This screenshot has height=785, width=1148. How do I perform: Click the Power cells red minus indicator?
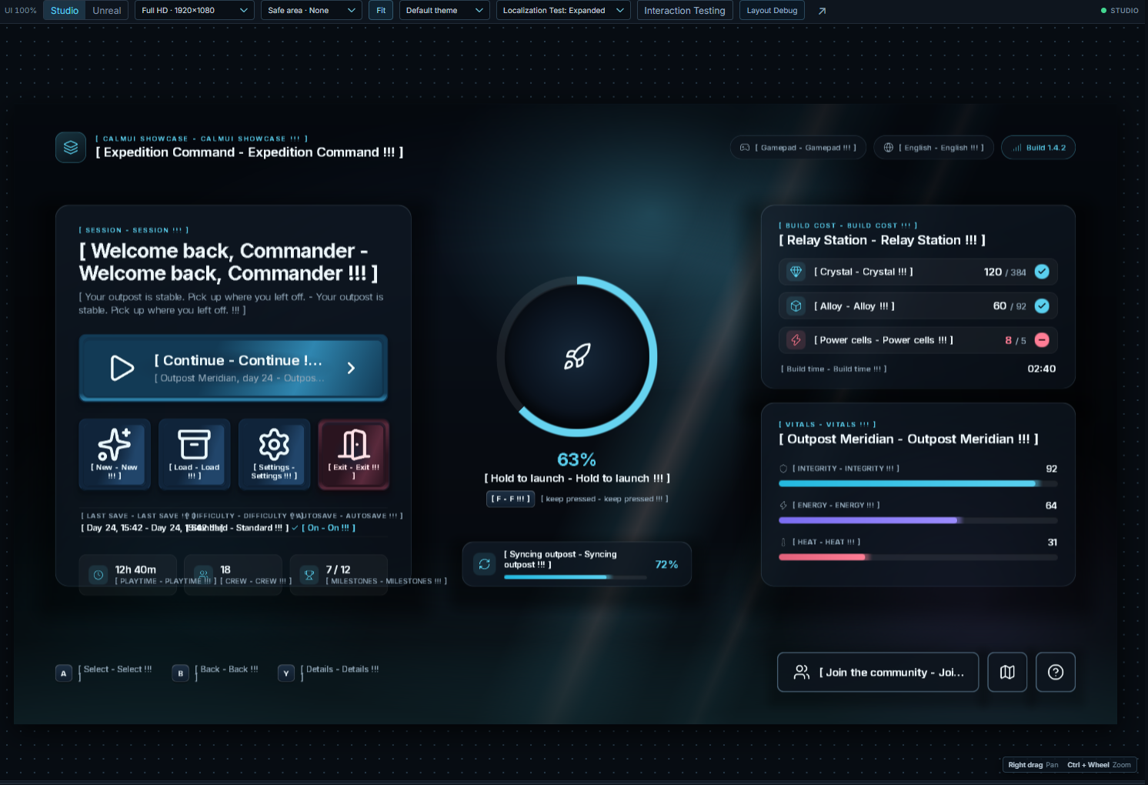1042,339
